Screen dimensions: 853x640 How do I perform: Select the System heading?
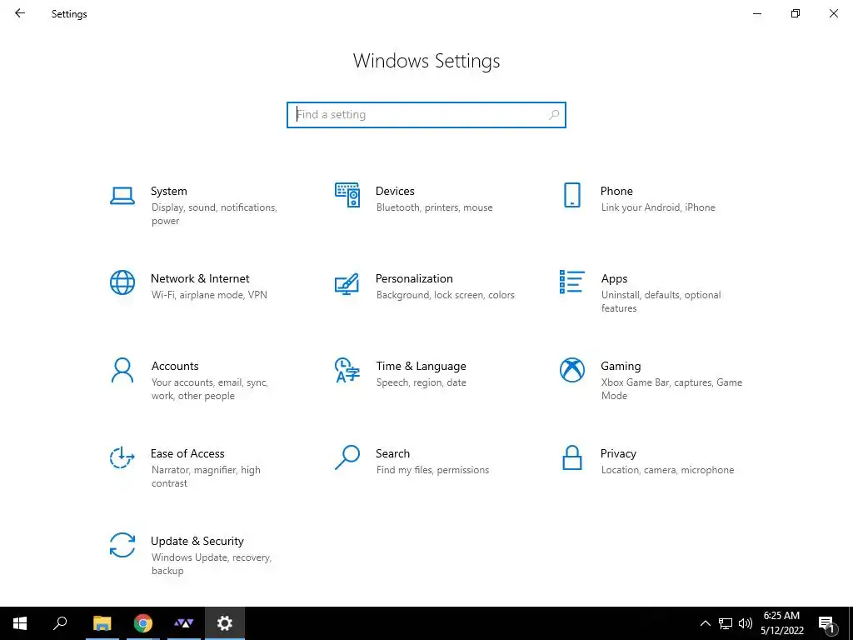168,191
